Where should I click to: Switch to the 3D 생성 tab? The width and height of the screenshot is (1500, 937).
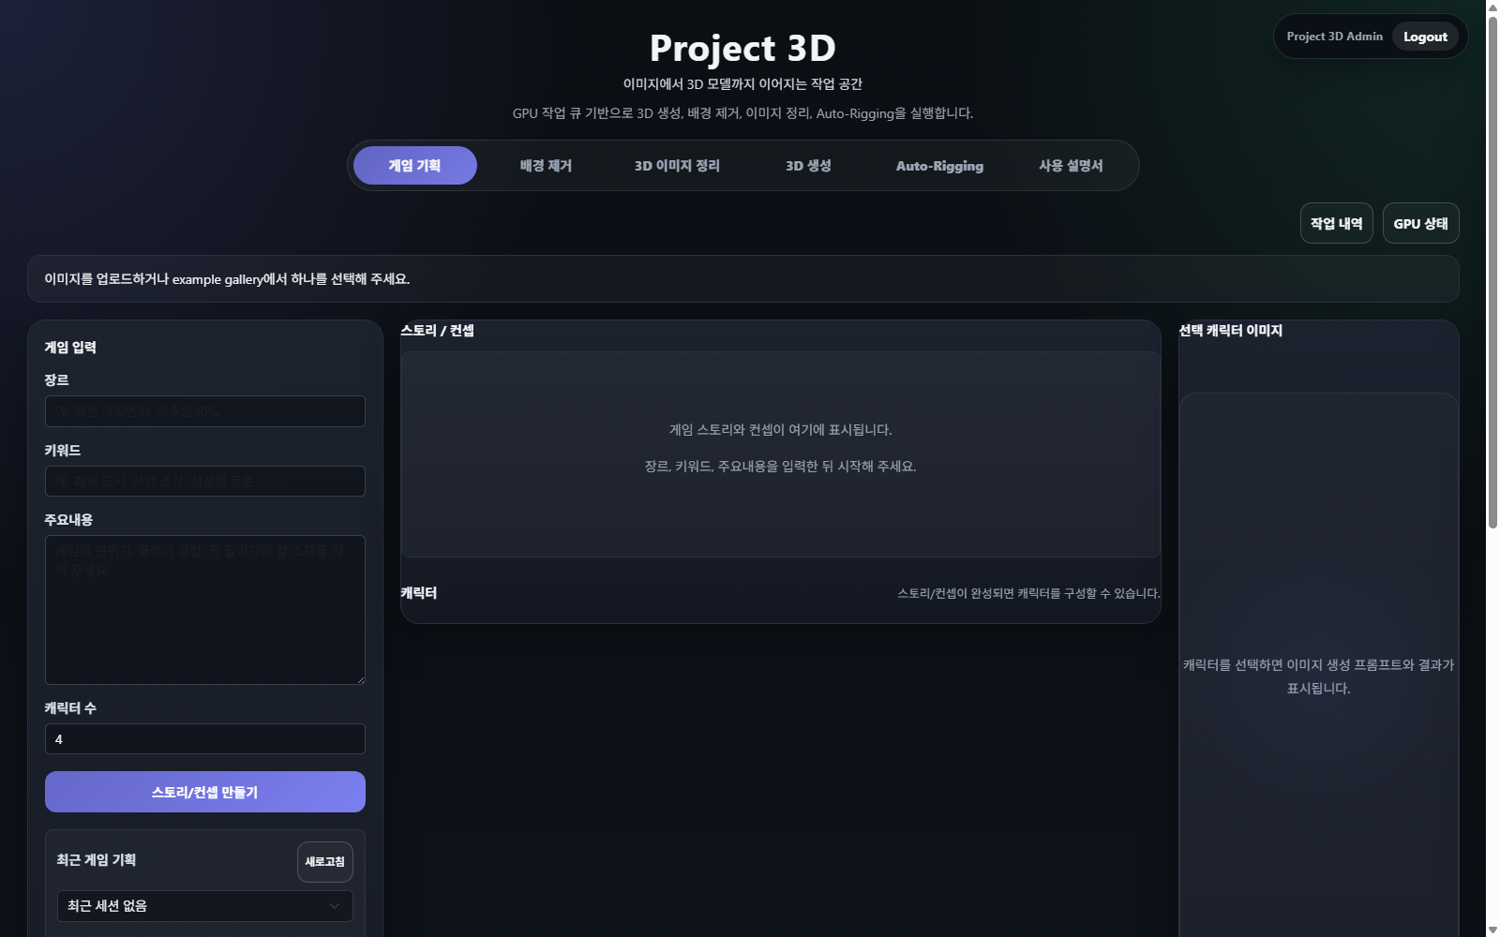coord(808,166)
